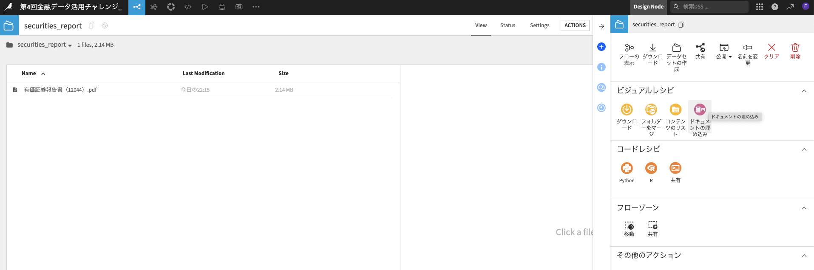
Task: Focus the 検索DSS search field
Action: (709, 7)
